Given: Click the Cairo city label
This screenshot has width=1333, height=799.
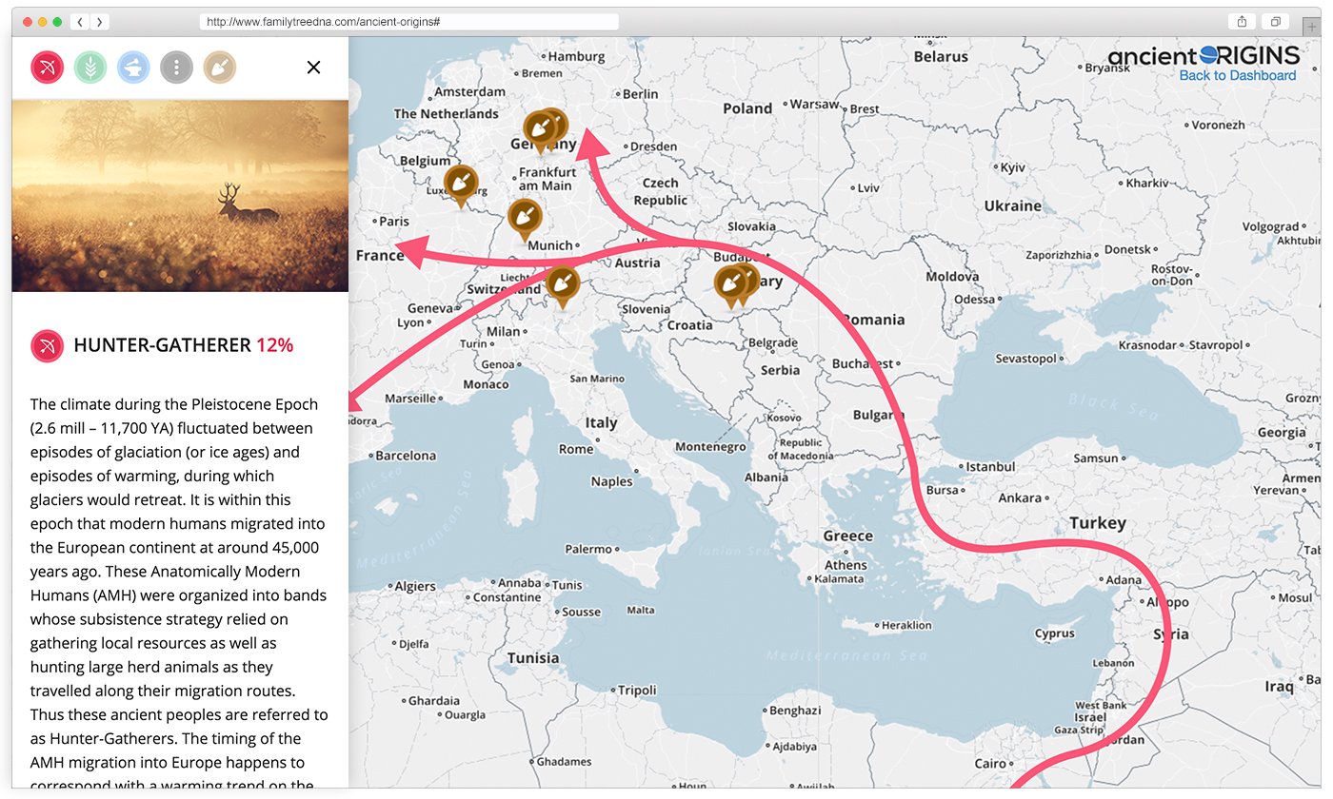Looking at the screenshot, I should click(991, 764).
